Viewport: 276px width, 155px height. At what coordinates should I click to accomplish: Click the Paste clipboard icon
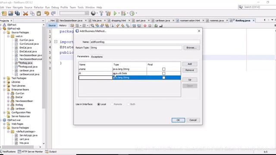click(39, 13)
